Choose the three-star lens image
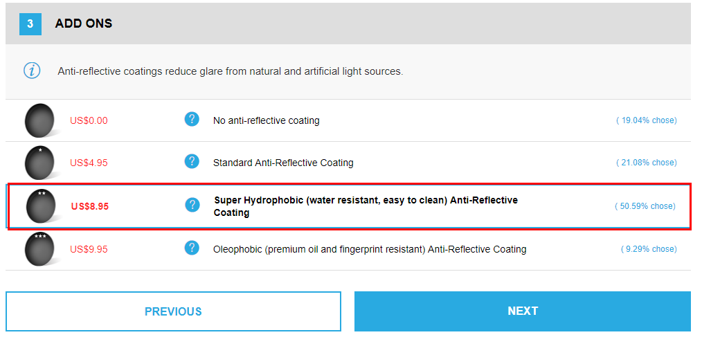Image resolution: width=702 pixels, height=337 pixels. point(41,249)
